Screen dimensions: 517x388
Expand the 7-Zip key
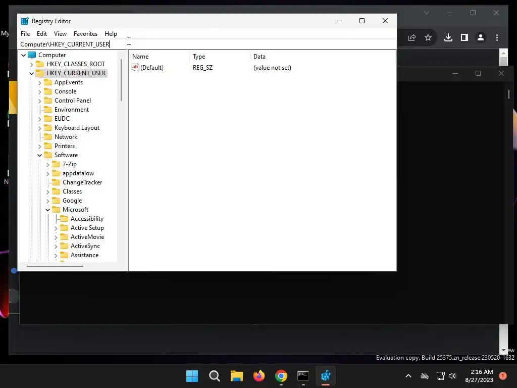48,164
